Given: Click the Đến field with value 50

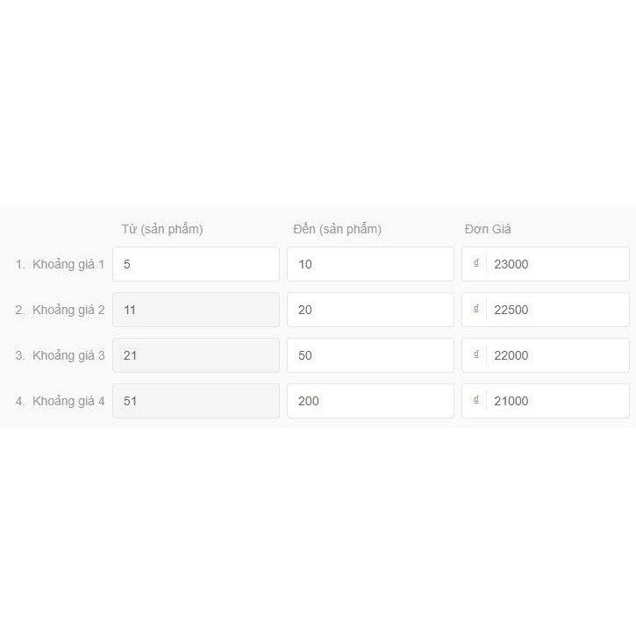Looking at the screenshot, I should click(370, 355).
